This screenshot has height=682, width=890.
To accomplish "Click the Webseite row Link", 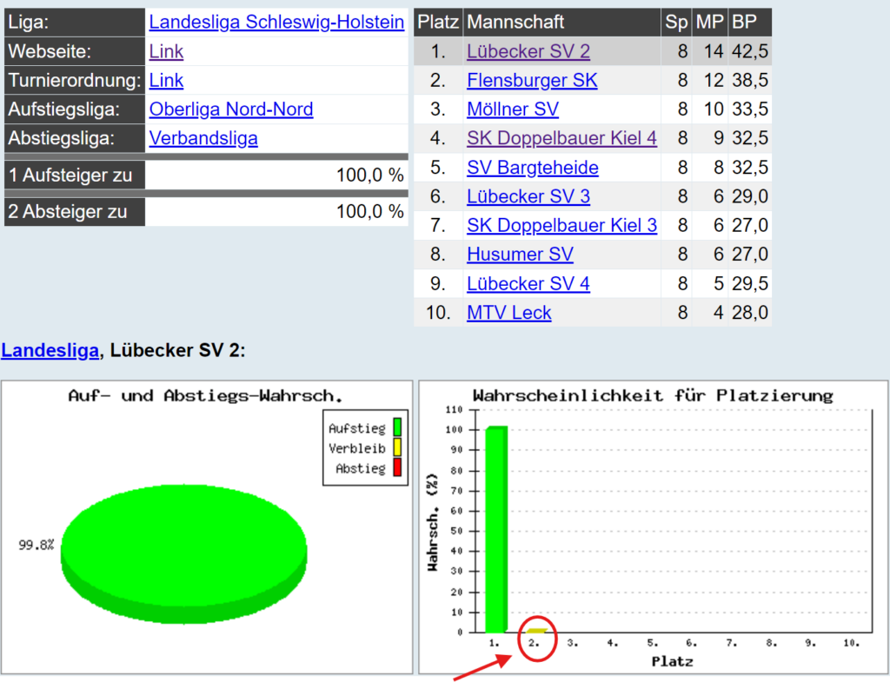I will pos(166,51).
